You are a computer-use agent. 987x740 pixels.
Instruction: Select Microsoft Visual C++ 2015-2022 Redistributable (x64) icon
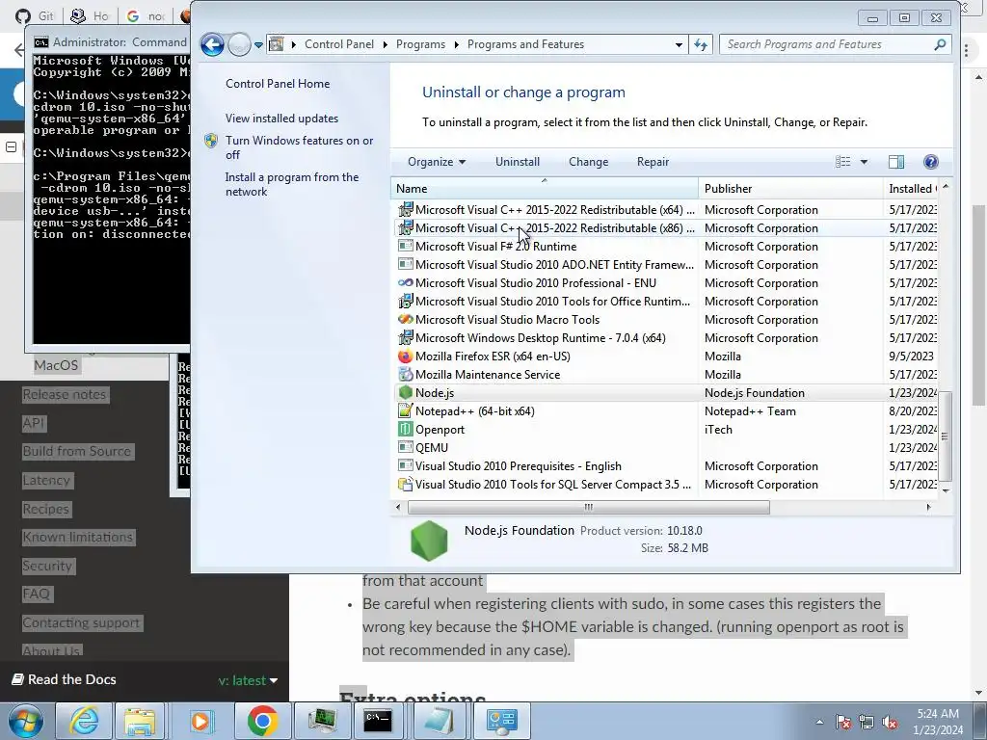406,209
